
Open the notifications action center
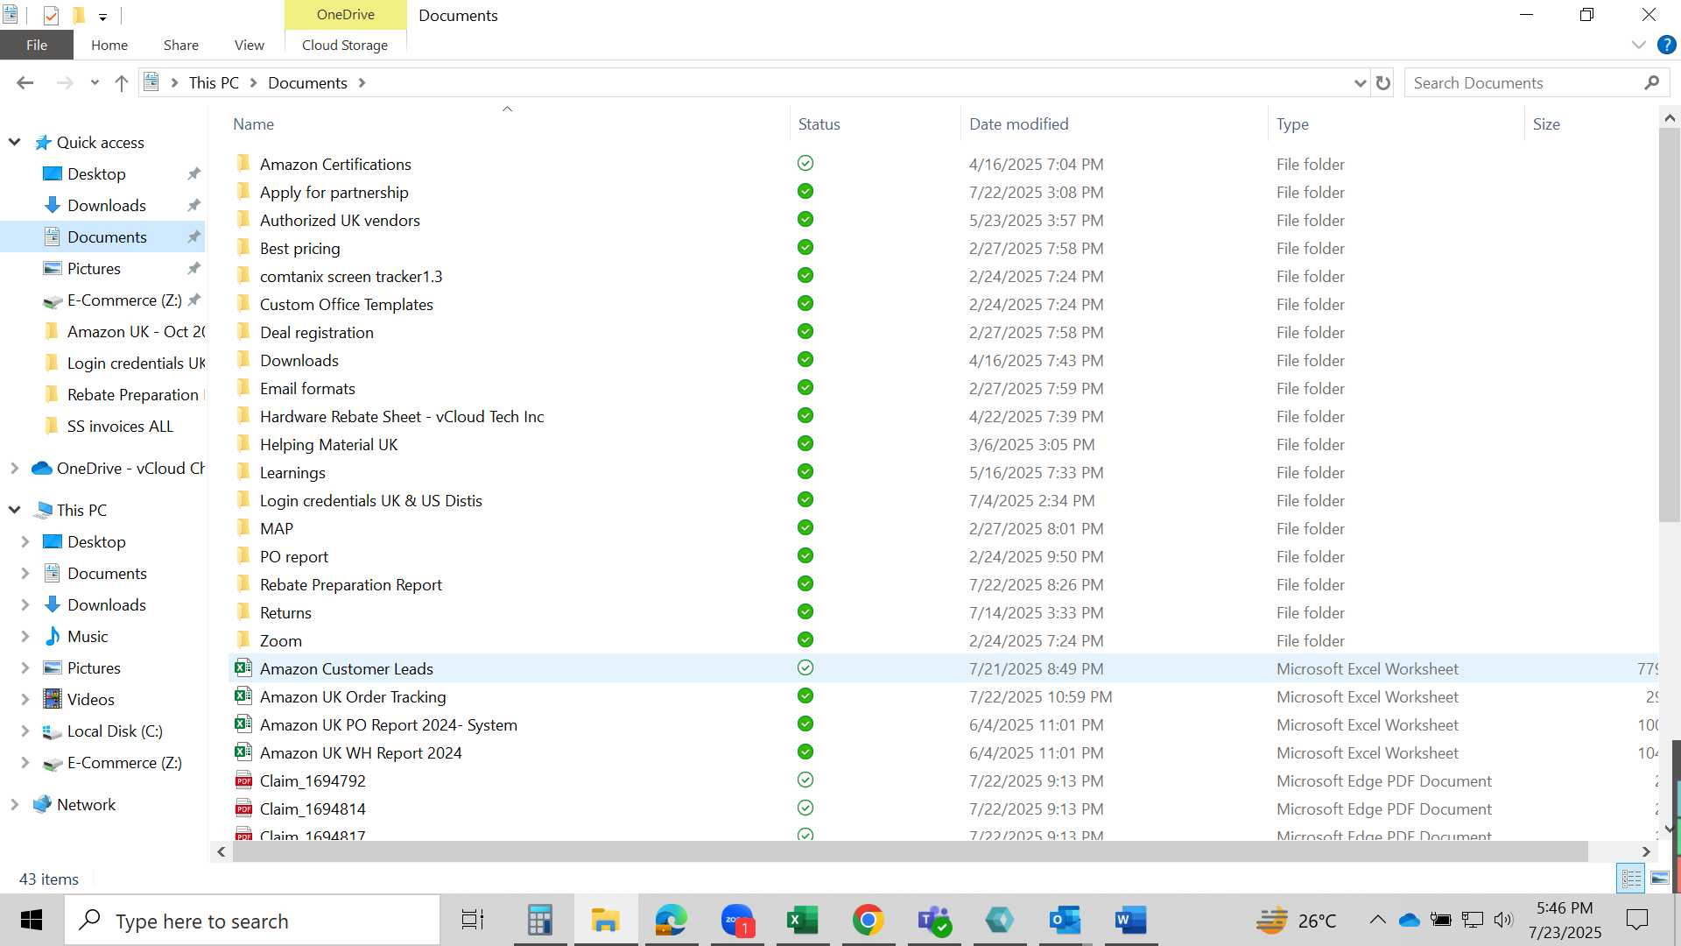point(1636,920)
